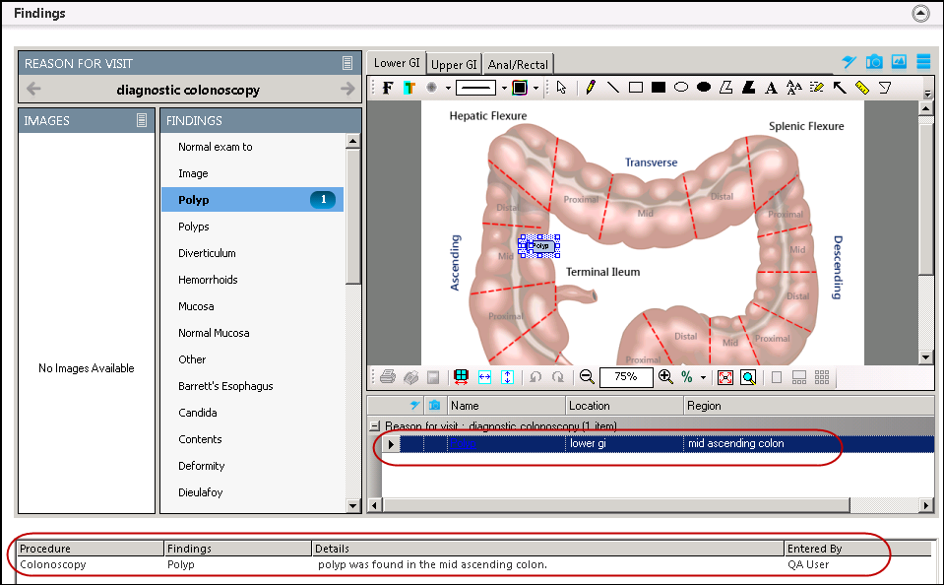Click the fit width horizontal arrows icon
Image resolution: width=944 pixels, height=585 pixels.
tap(484, 377)
